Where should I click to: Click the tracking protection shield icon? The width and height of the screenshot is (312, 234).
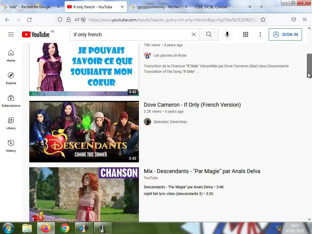[x=60, y=19]
